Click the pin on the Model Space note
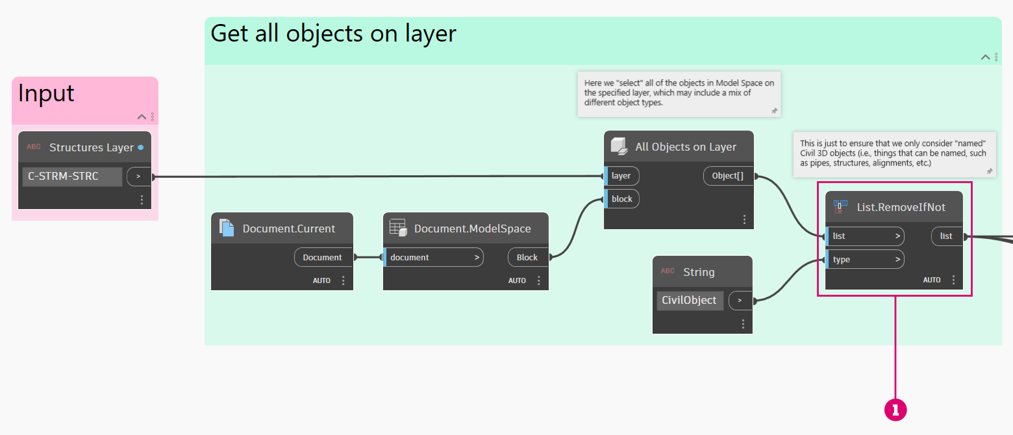The height and width of the screenshot is (435, 1013). tap(774, 111)
